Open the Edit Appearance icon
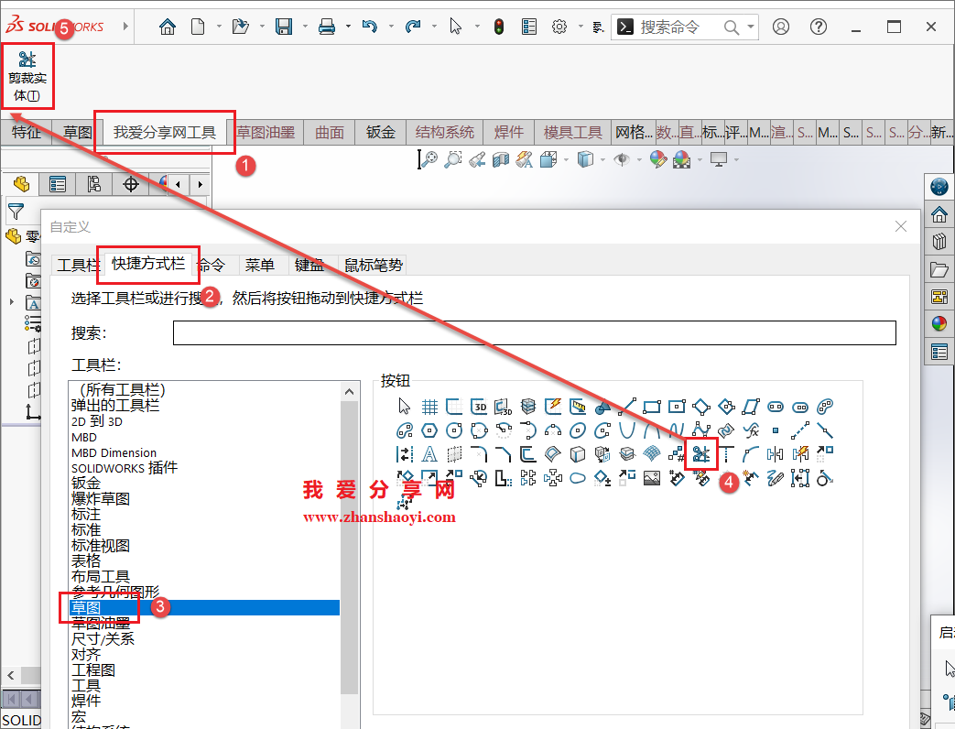The image size is (955, 729). click(x=659, y=158)
